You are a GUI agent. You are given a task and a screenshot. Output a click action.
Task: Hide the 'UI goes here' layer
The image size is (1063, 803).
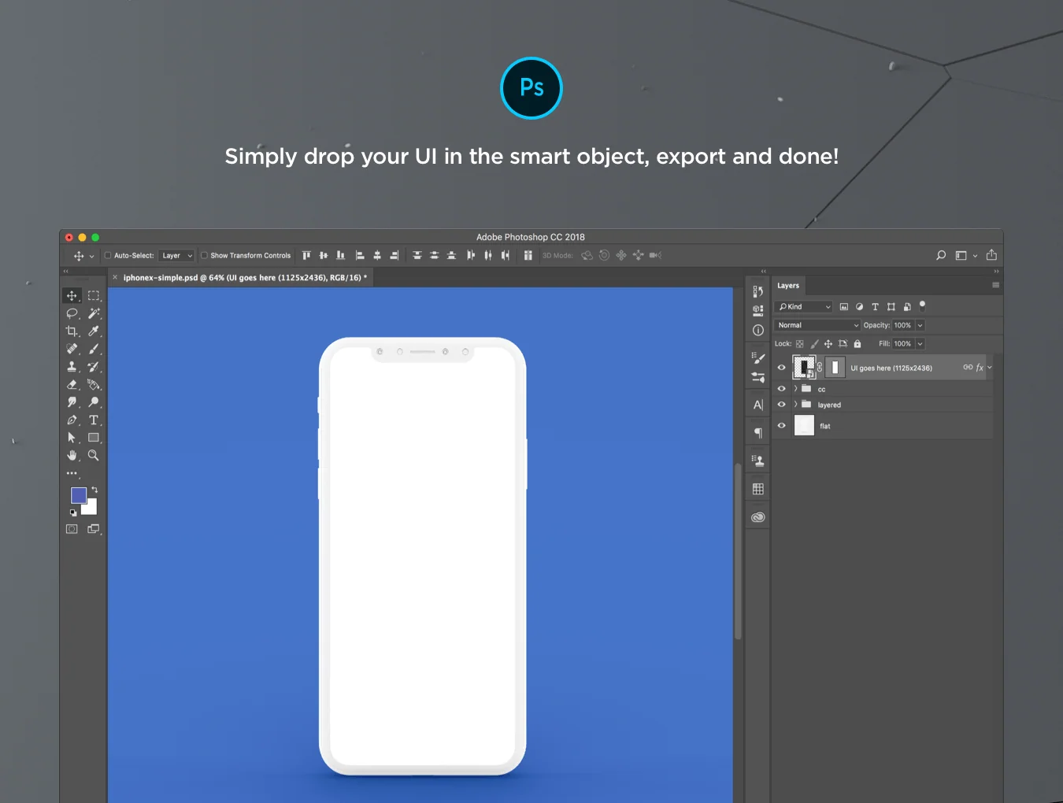781,368
